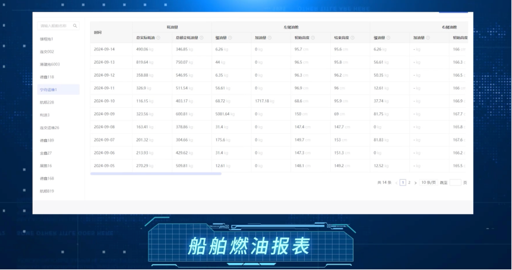Click info icon beside 初始高度 under 左储油舱
The image size is (512, 270).
313,38
